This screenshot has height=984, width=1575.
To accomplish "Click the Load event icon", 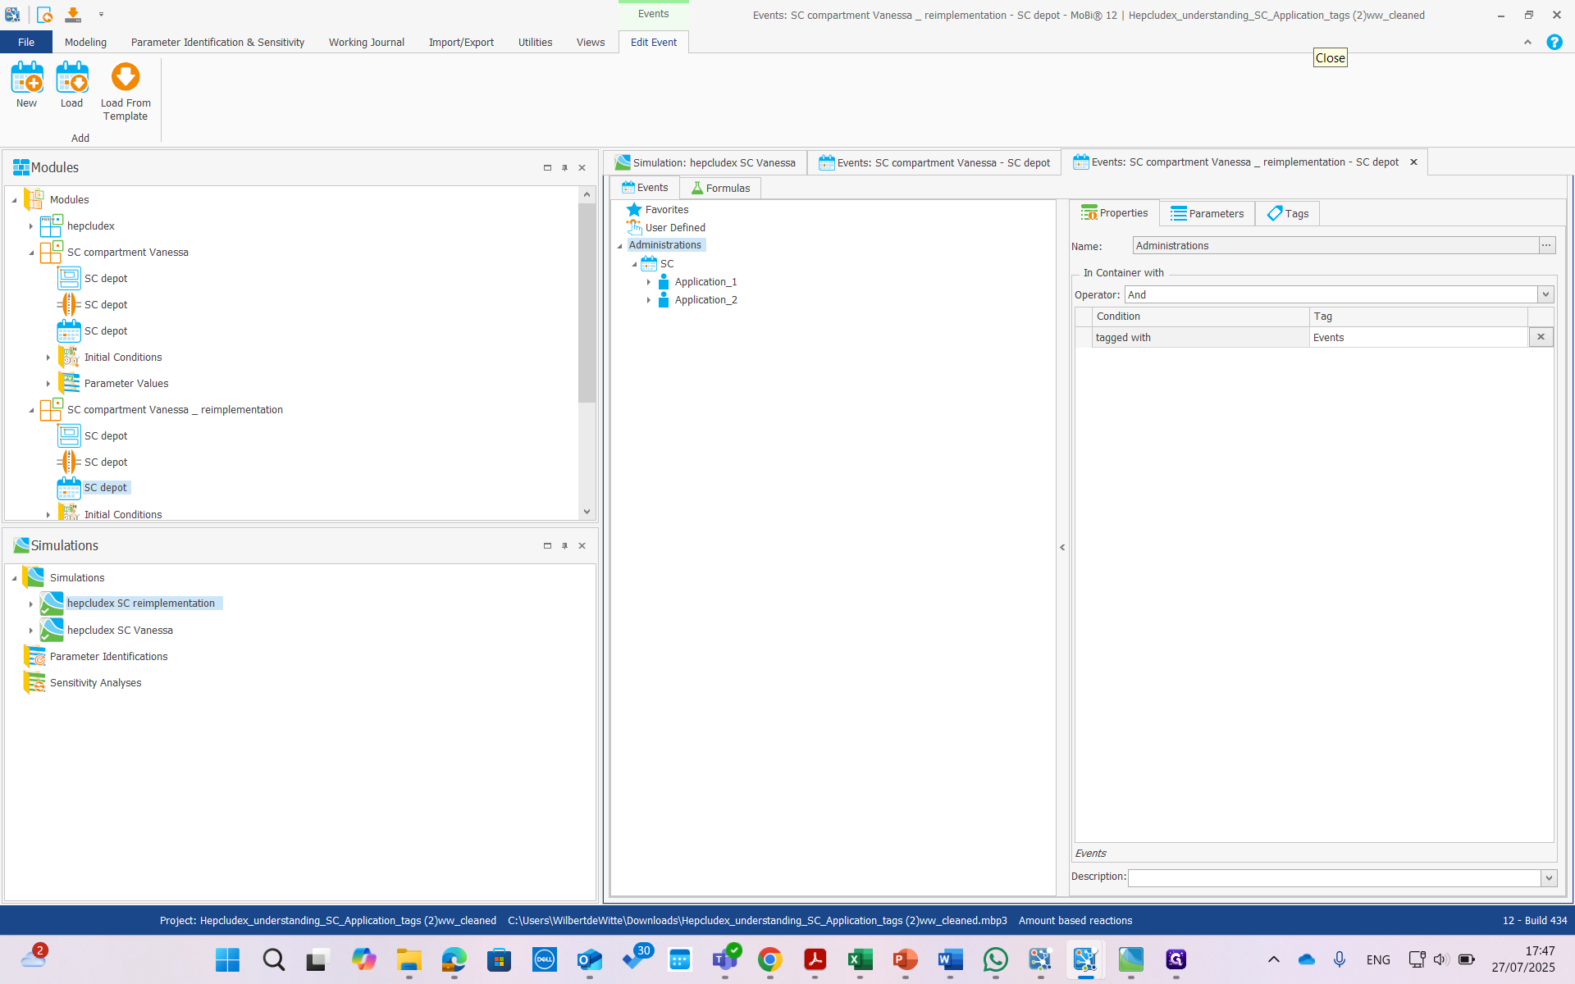I will point(71,79).
